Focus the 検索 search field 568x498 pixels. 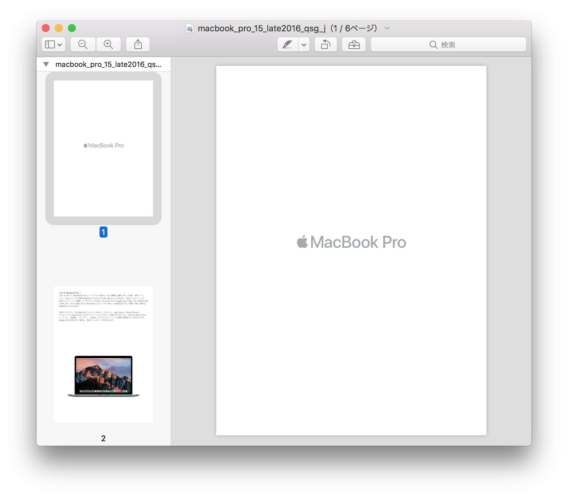point(449,44)
